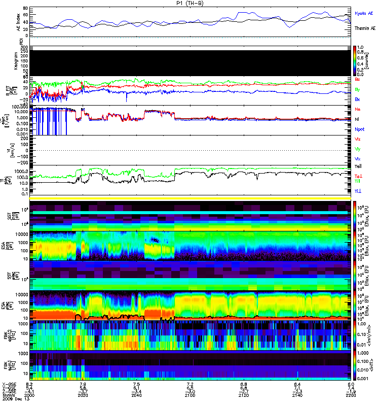380x406 pixels.
Task: Click the ESA ion energy spectrogram
Action: tap(191, 246)
